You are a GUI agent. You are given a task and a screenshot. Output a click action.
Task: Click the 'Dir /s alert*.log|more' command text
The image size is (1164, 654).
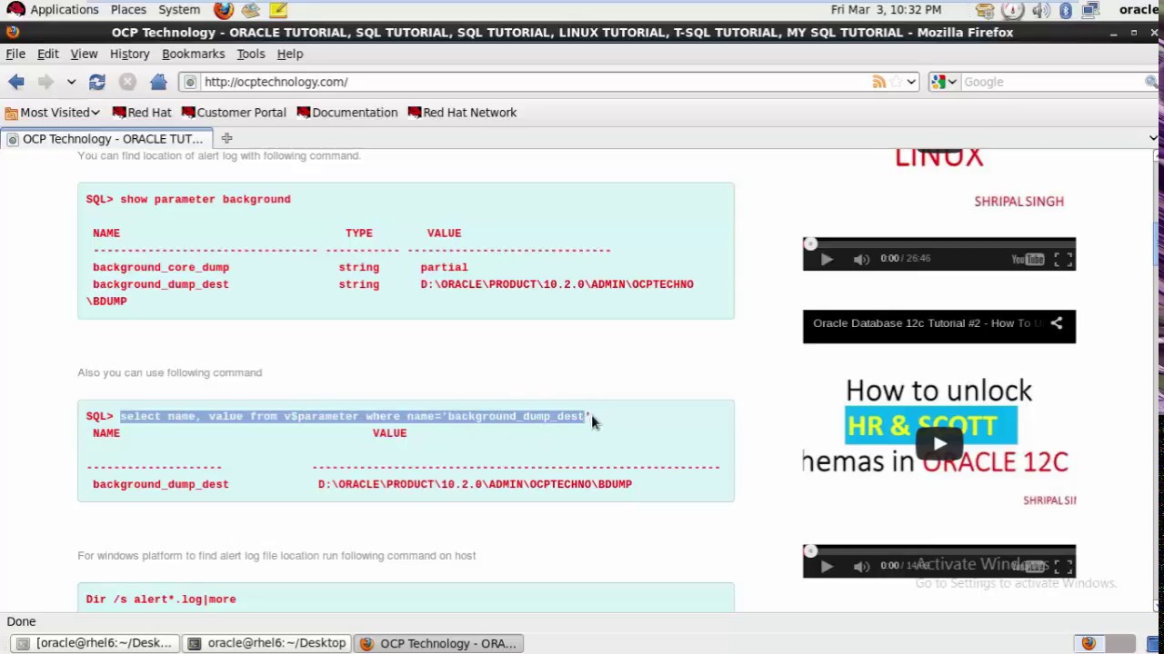pyautogui.click(x=161, y=599)
